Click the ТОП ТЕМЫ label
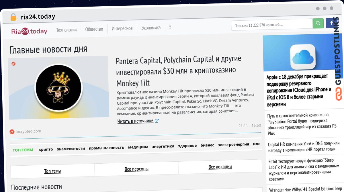 pos(23,150)
